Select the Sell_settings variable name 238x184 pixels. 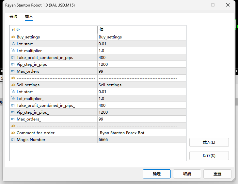tap(28, 85)
